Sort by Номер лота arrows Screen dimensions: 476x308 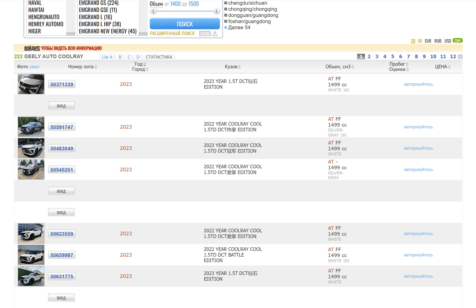pyautogui.click(x=96, y=67)
